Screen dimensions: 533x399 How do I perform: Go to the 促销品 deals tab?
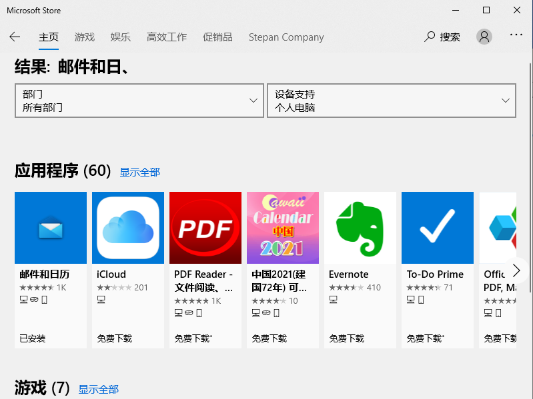coord(217,37)
